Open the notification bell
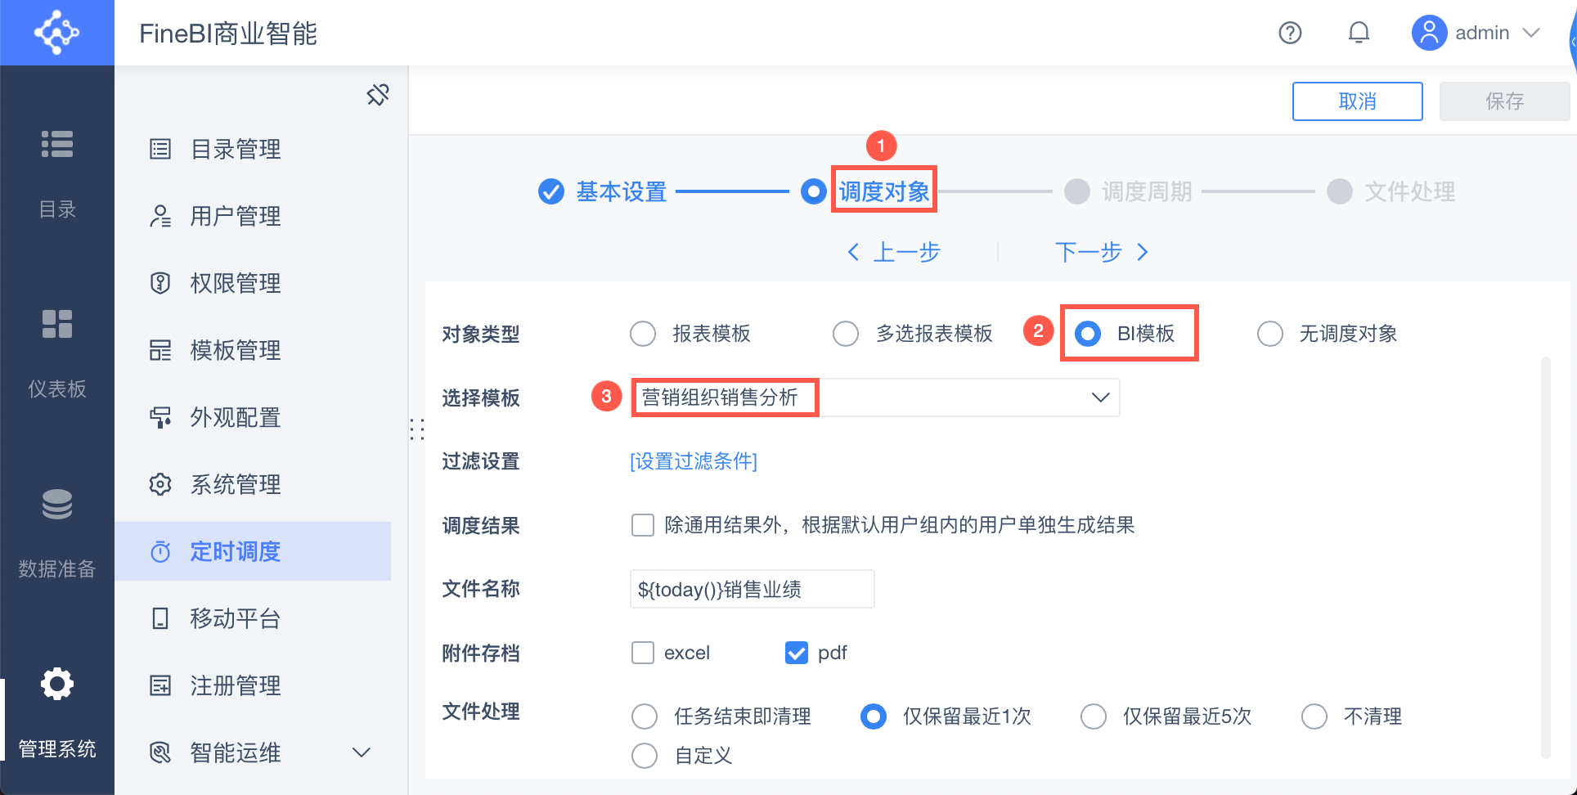This screenshot has width=1577, height=795. pyautogui.click(x=1359, y=33)
